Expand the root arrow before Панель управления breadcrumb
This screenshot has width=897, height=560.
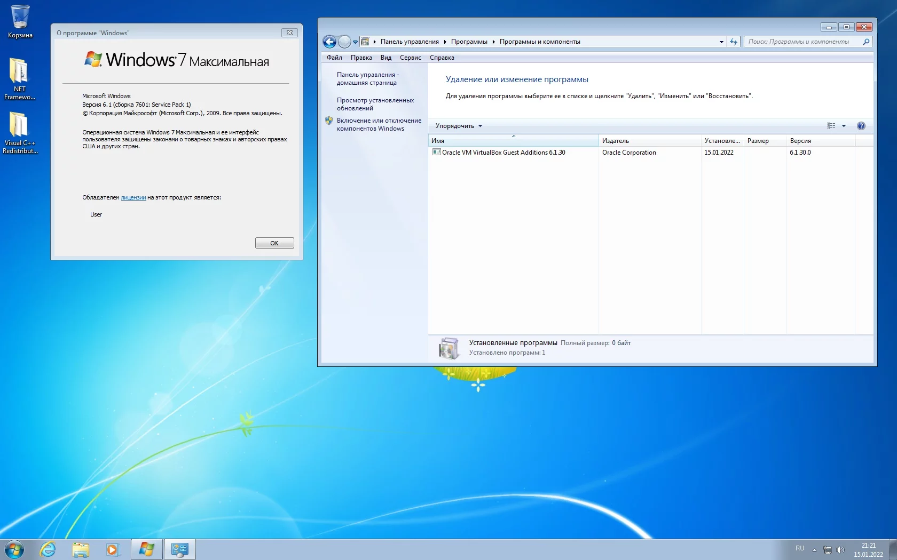(375, 42)
